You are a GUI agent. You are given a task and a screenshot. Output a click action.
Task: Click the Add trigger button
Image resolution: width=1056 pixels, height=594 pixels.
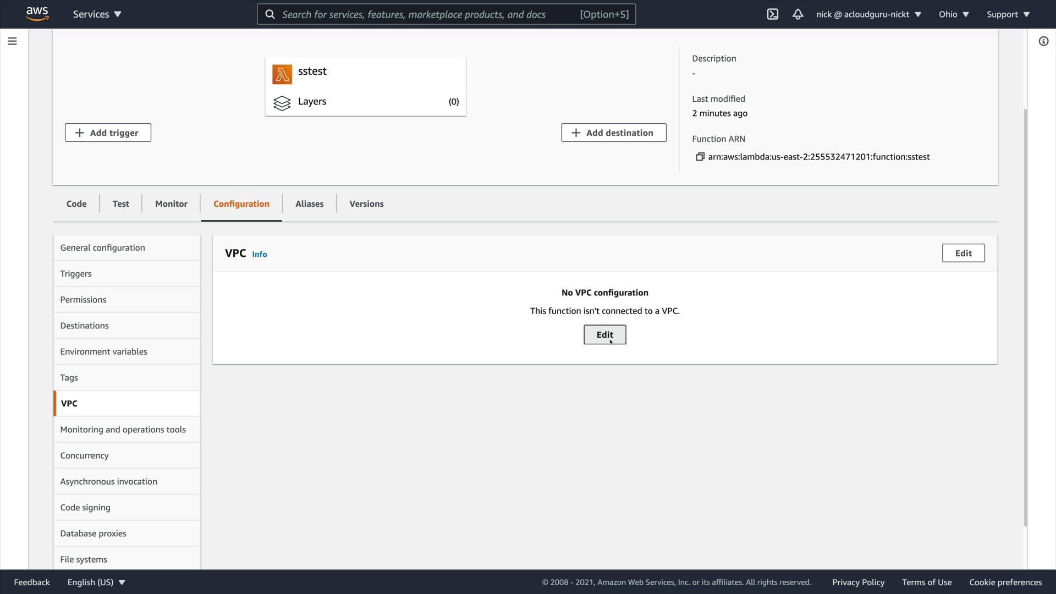tap(108, 133)
